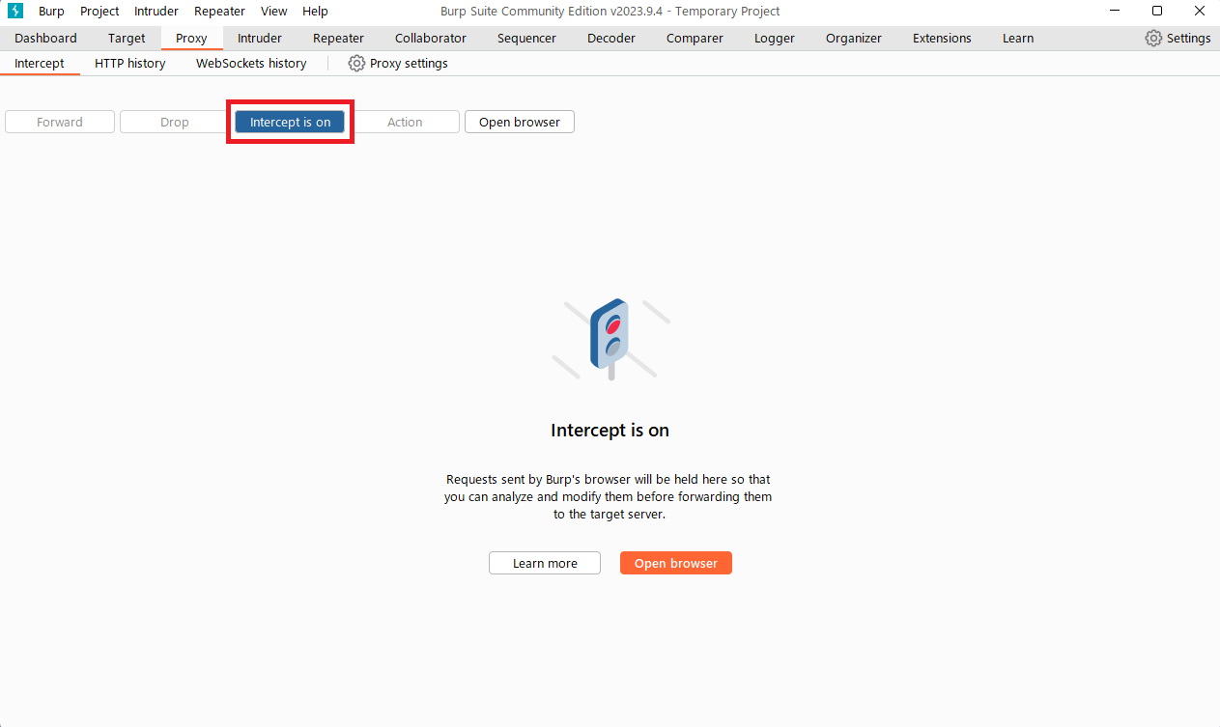The image size is (1220, 727).
Task: Switch to the Decoder tab
Action: point(611,39)
